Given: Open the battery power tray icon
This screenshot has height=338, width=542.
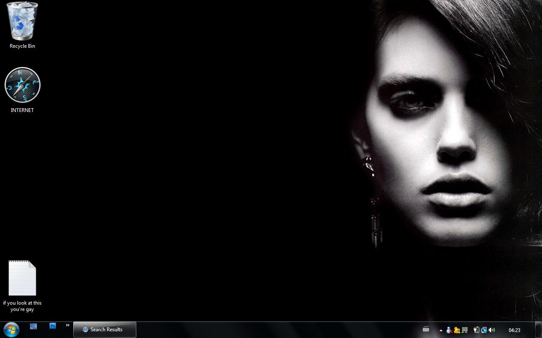Looking at the screenshot, I should click(x=476, y=330).
